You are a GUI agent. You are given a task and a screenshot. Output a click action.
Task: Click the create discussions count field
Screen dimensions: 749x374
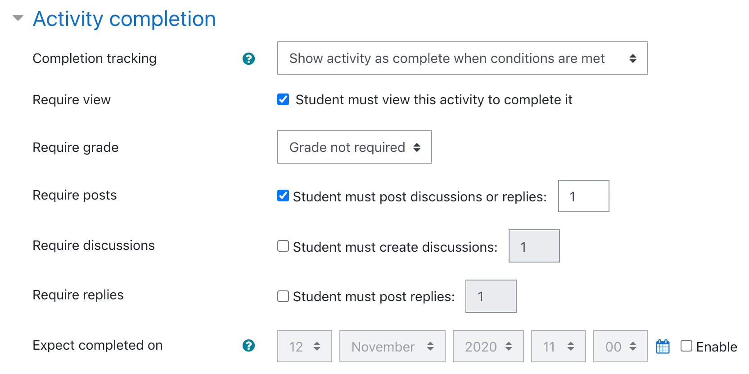534,246
